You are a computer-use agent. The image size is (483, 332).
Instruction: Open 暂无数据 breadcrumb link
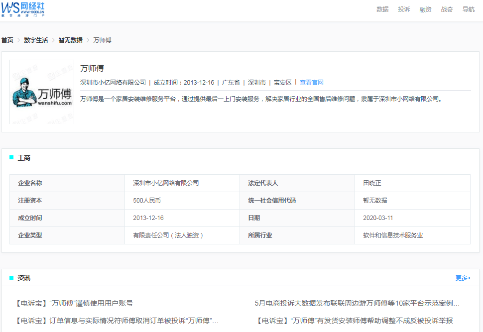click(x=71, y=40)
